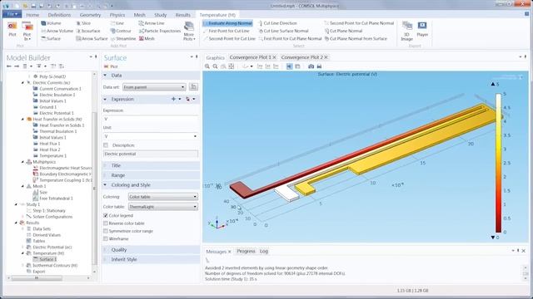Open the File menu
This screenshot has height=299, width=533.
coord(12,15)
